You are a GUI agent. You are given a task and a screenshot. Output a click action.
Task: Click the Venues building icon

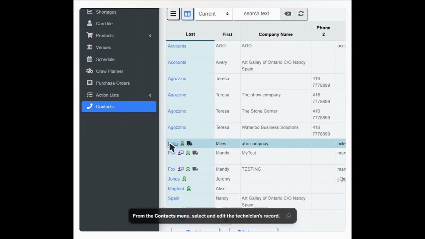point(90,47)
